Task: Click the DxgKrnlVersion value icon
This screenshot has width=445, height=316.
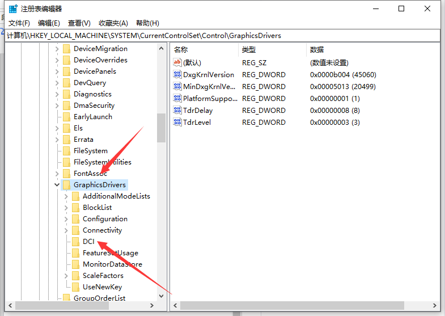Action: (177, 74)
